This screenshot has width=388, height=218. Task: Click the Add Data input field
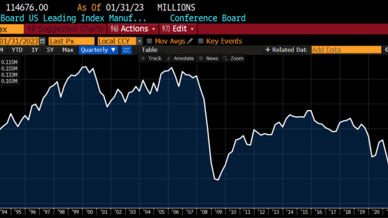click(x=346, y=50)
